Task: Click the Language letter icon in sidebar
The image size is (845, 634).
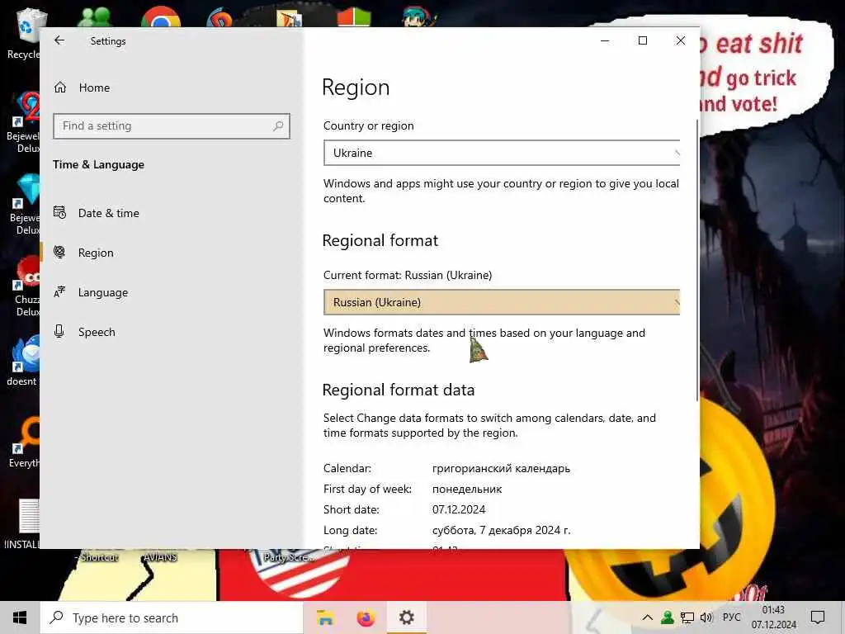Action: pos(59,291)
